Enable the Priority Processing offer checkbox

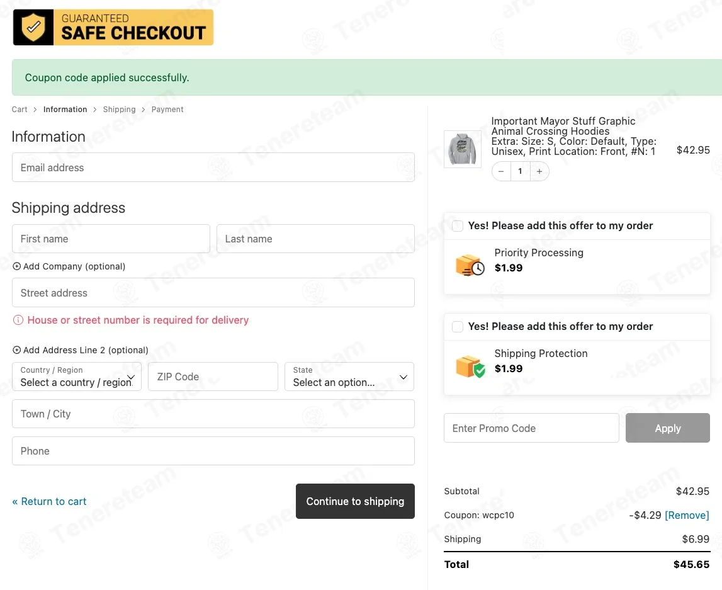tap(458, 225)
